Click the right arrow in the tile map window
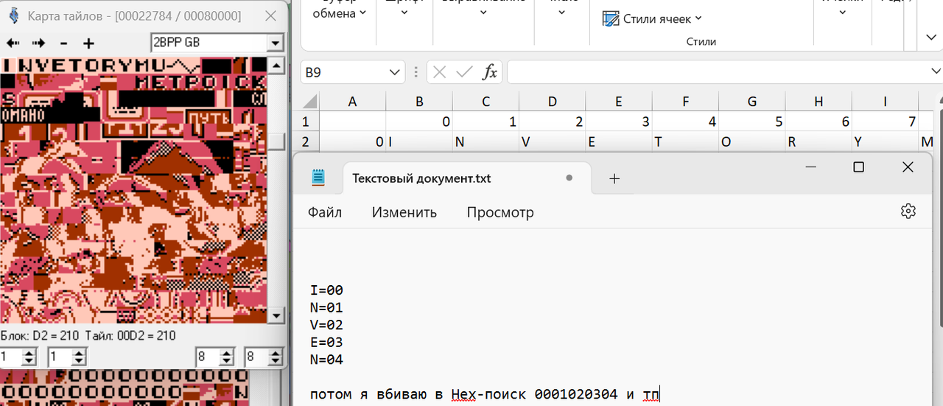Screen dimensions: 943x406 tap(38, 43)
